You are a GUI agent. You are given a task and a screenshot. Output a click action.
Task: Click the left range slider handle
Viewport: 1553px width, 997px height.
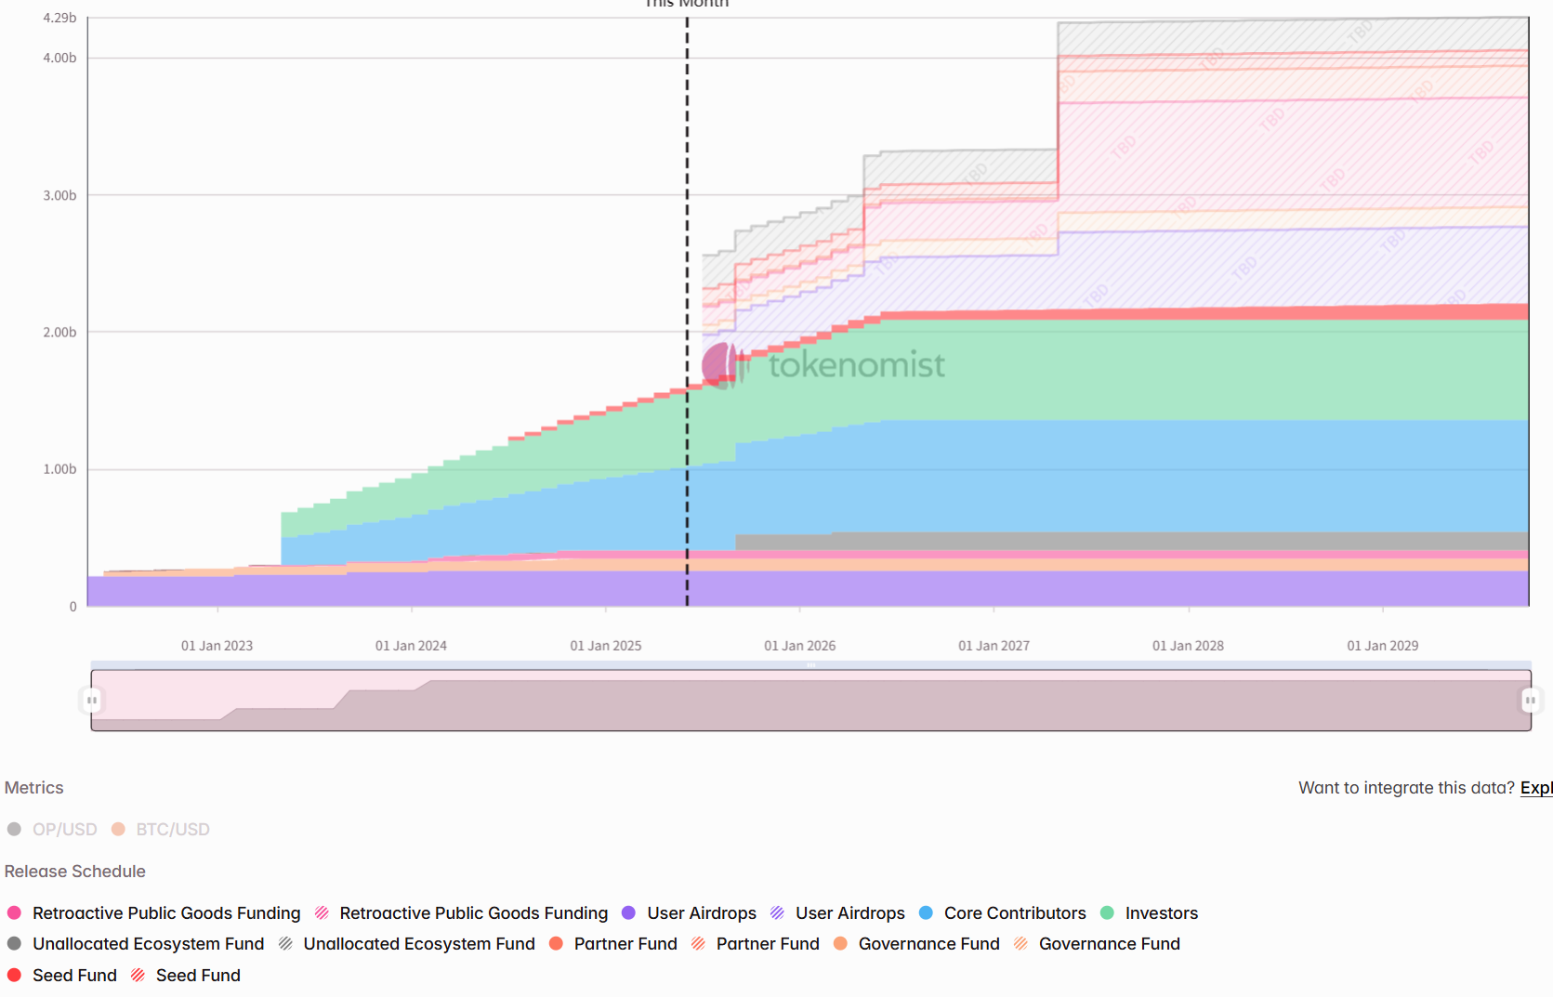coord(91,700)
